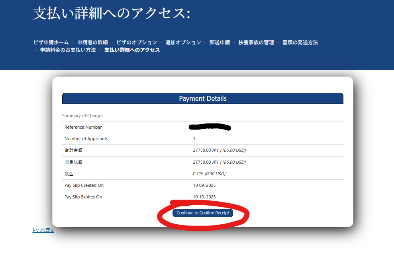
Task: Click the Pay Slip Created On date
Action: [204, 185]
